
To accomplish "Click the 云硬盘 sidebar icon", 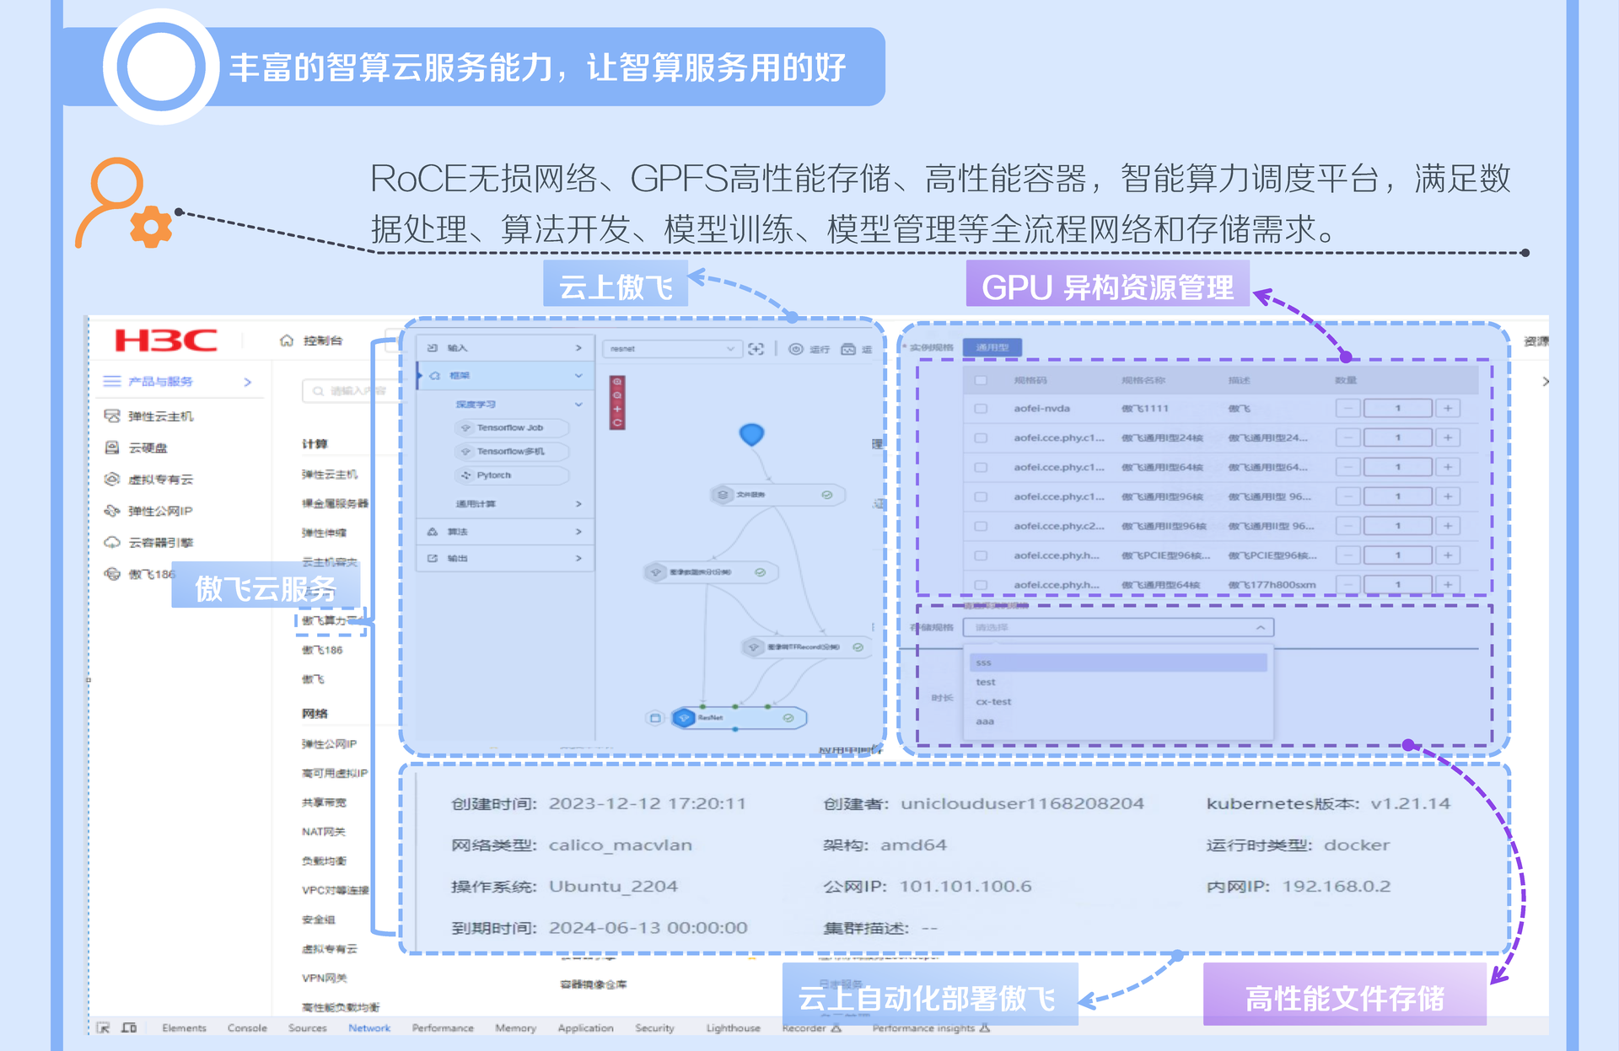I will 111,448.
